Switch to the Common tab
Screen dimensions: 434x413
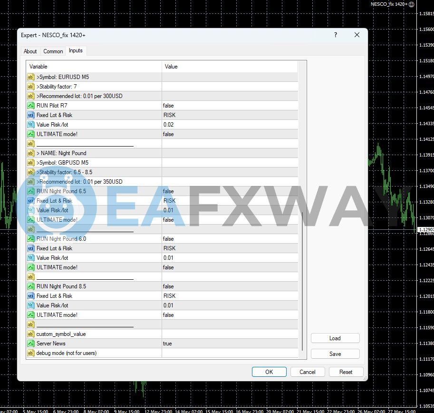point(53,51)
